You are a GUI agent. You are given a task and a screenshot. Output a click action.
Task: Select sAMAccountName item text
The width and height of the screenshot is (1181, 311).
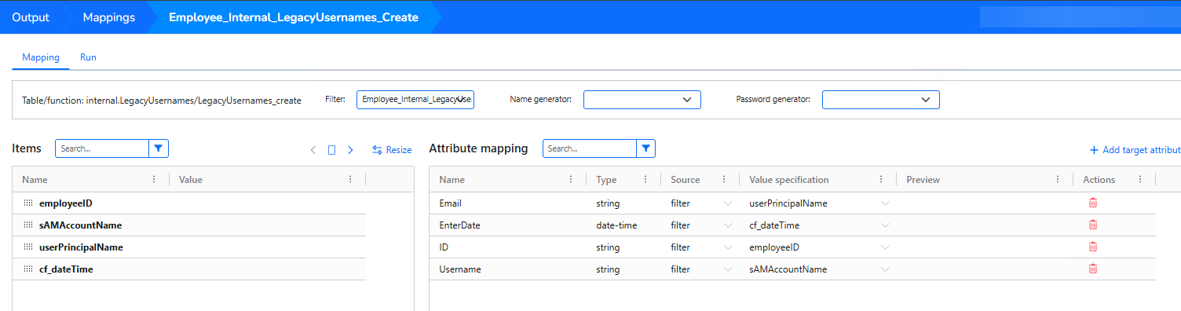pos(80,225)
